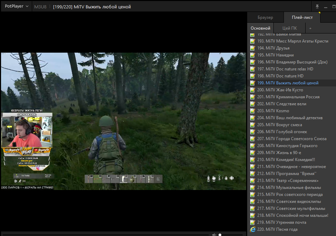336x236 pixels.
Task: Select 195. MiTV Намедни playlist entry
Action: (292, 55)
